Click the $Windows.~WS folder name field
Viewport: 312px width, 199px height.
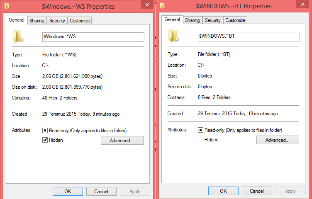tap(93, 37)
